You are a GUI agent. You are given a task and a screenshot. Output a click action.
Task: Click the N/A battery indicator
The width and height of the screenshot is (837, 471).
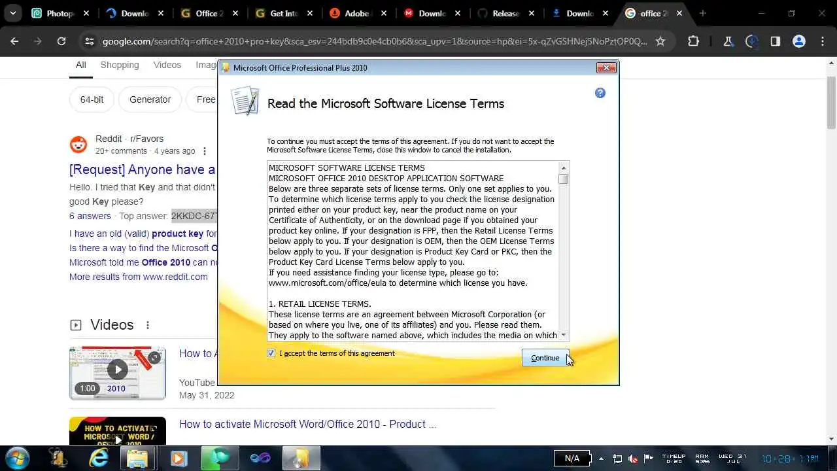[x=573, y=458]
